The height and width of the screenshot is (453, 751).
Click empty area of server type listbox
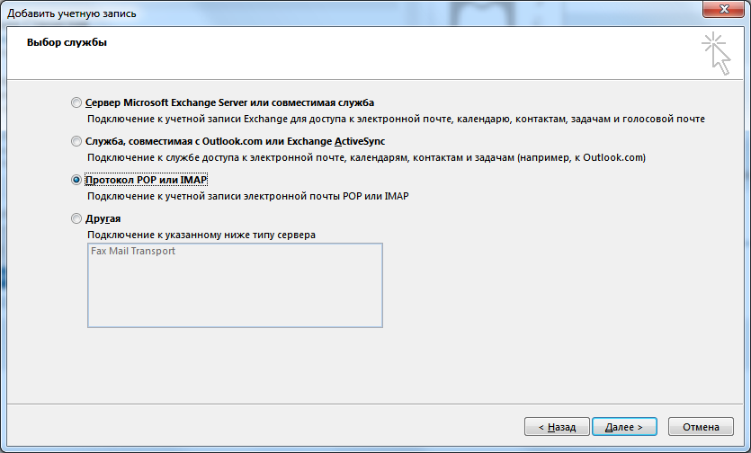[x=234, y=297]
